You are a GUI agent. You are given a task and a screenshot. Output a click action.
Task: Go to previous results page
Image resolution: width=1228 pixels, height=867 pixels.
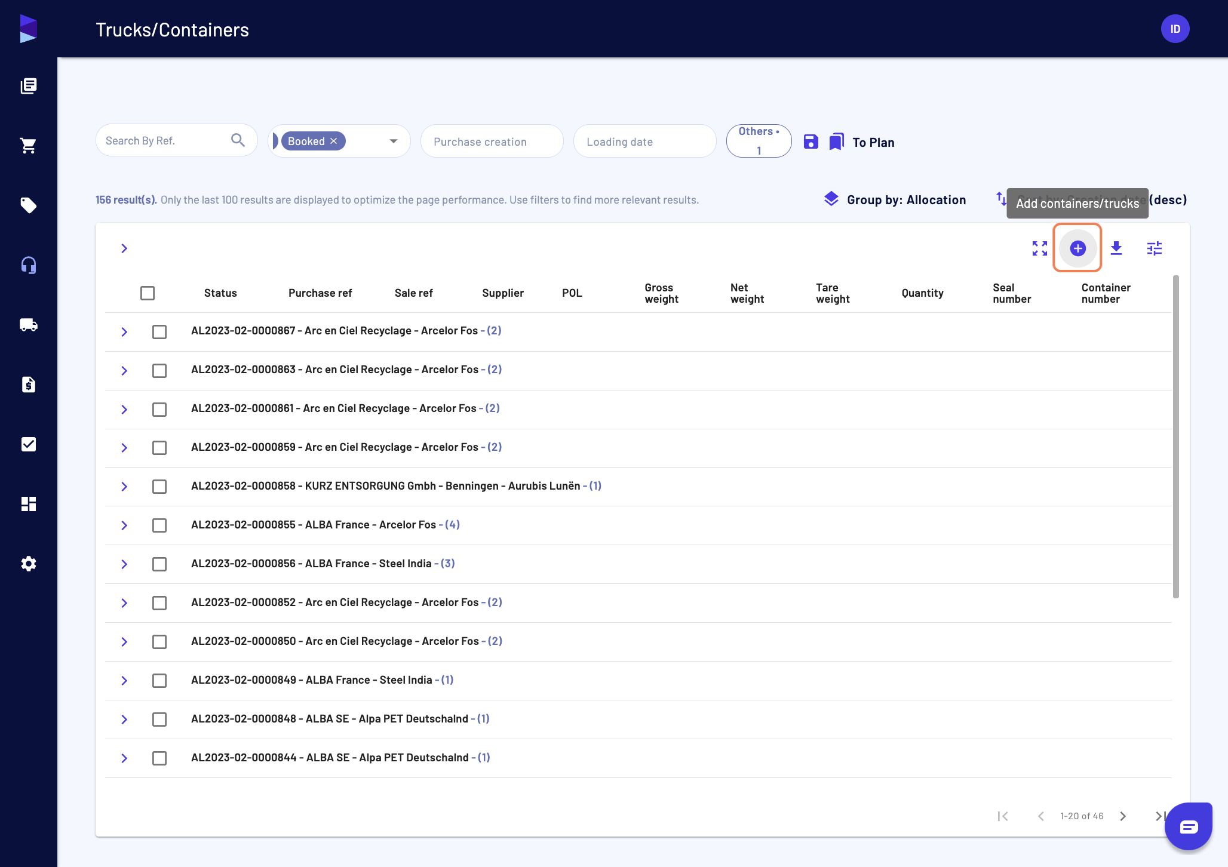pos(1040,816)
